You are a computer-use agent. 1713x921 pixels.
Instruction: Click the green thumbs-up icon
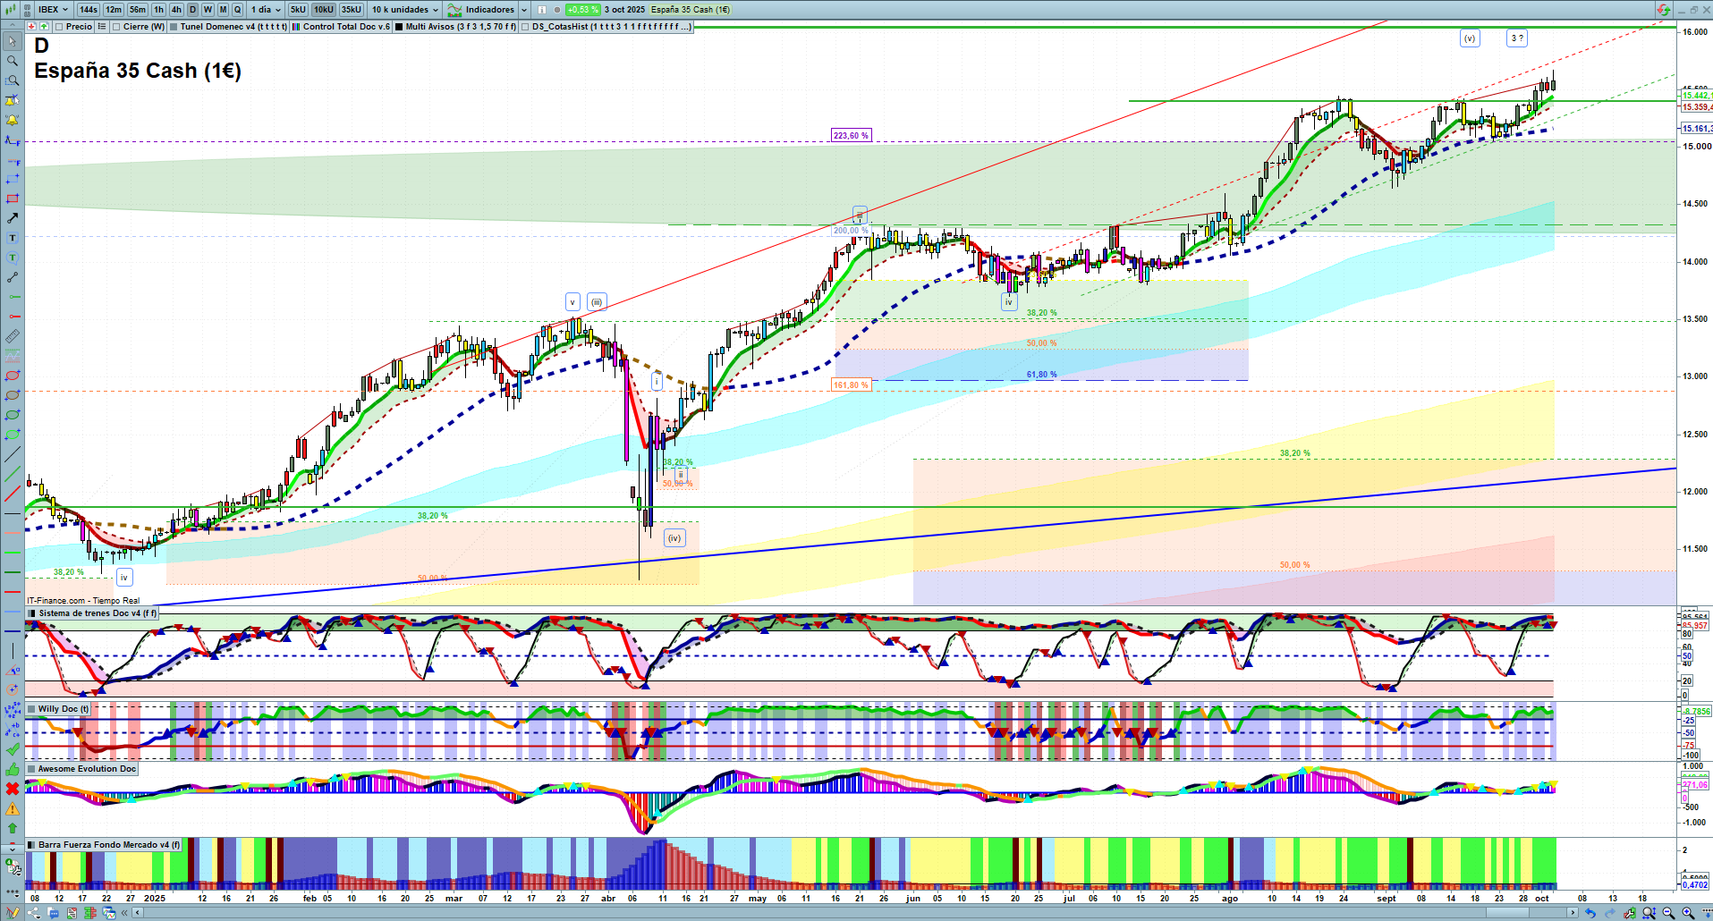pyautogui.click(x=13, y=769)
